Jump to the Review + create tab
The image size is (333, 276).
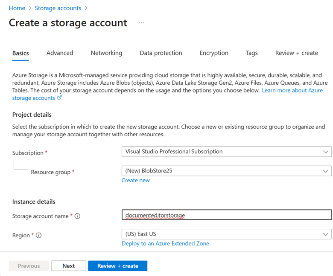296,53
